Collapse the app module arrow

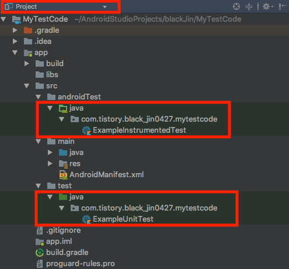point(15,53)
